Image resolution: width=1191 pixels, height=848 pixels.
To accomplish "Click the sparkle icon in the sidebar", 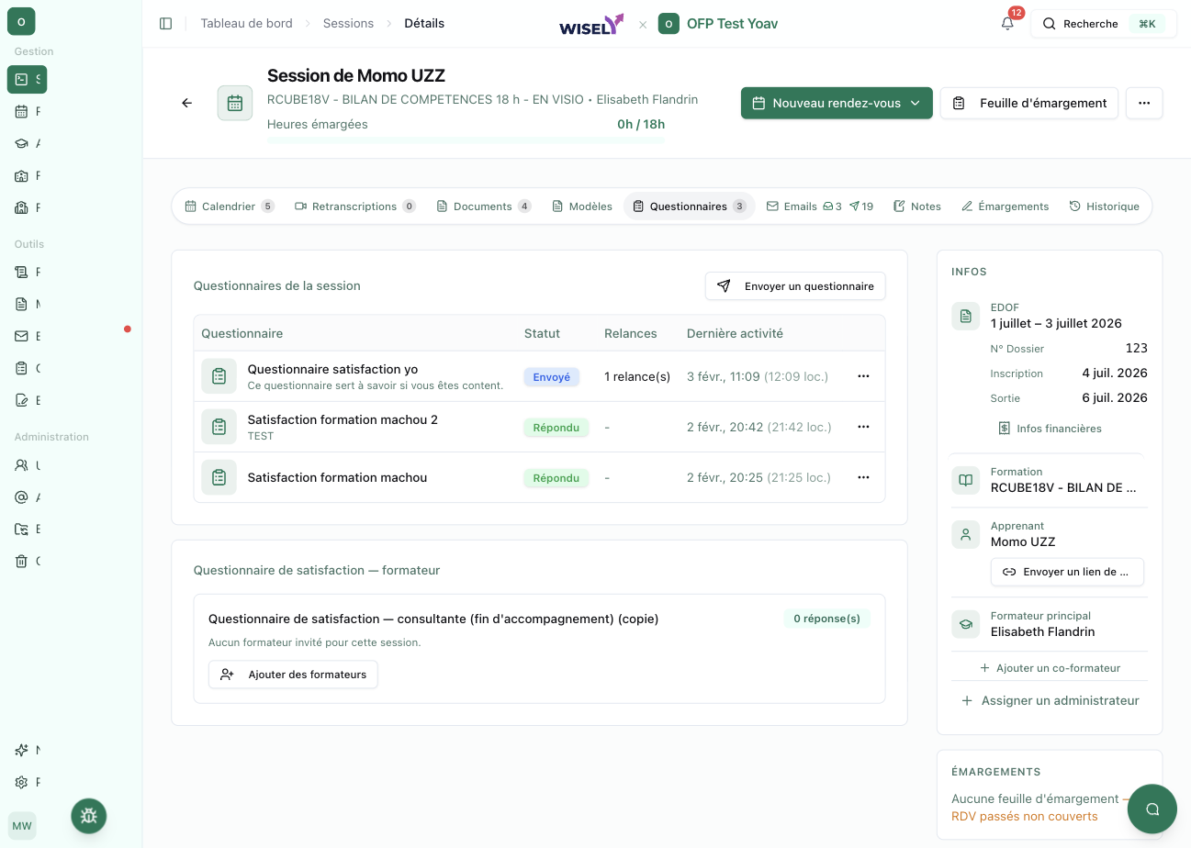I will pyautogui.click(x=22, y=751).
